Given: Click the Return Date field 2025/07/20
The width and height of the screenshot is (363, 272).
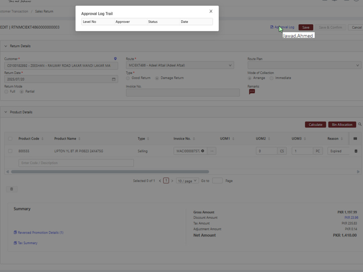Looking at the screenshot, I should pos(61,79).
